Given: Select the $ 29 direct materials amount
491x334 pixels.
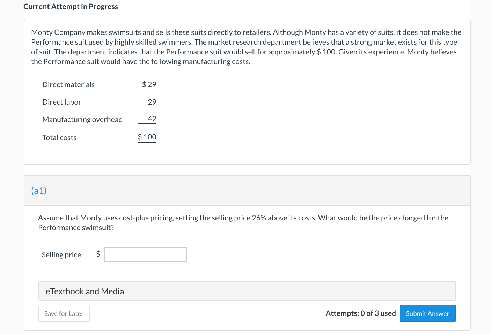Looking at the screenshot, I should [x=149, y=85].
